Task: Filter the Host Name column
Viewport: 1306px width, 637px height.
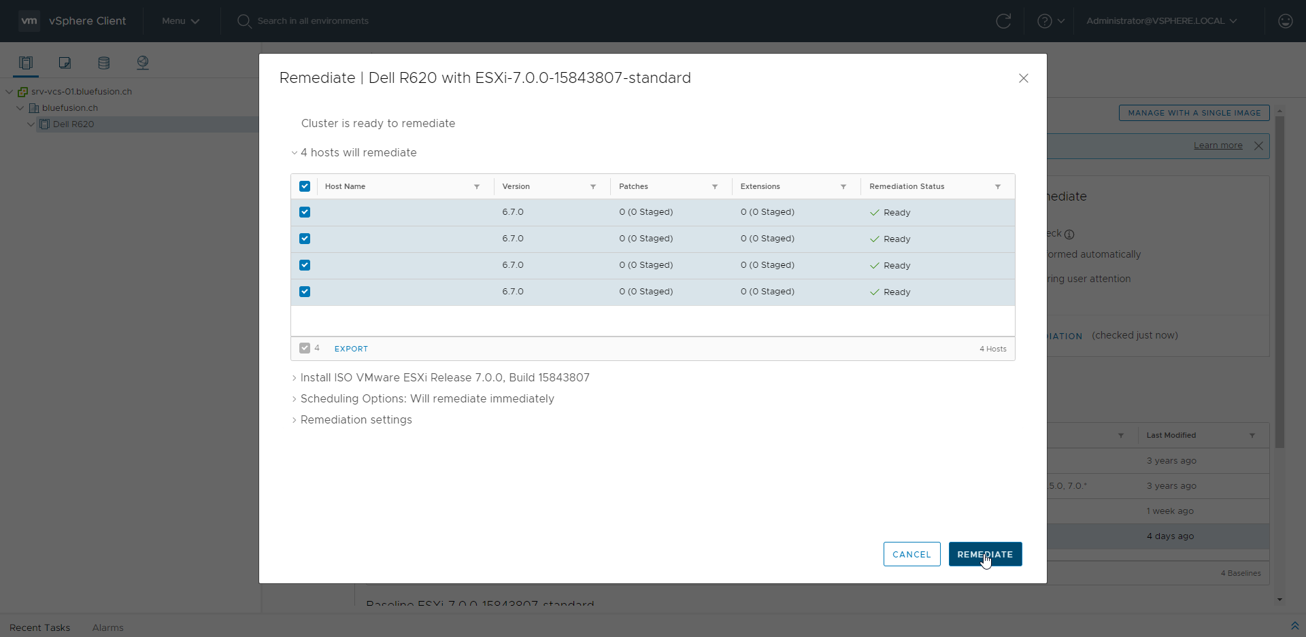Action: [x=477, y=186]
